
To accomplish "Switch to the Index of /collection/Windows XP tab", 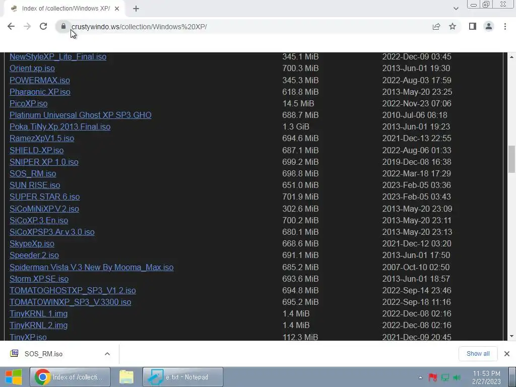I will click(65, 9).
